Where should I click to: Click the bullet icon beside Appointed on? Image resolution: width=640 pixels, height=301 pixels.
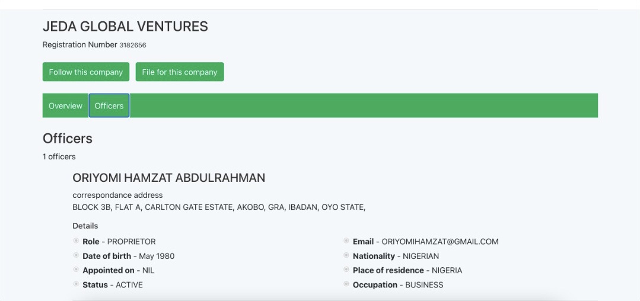tap(76, 270)
